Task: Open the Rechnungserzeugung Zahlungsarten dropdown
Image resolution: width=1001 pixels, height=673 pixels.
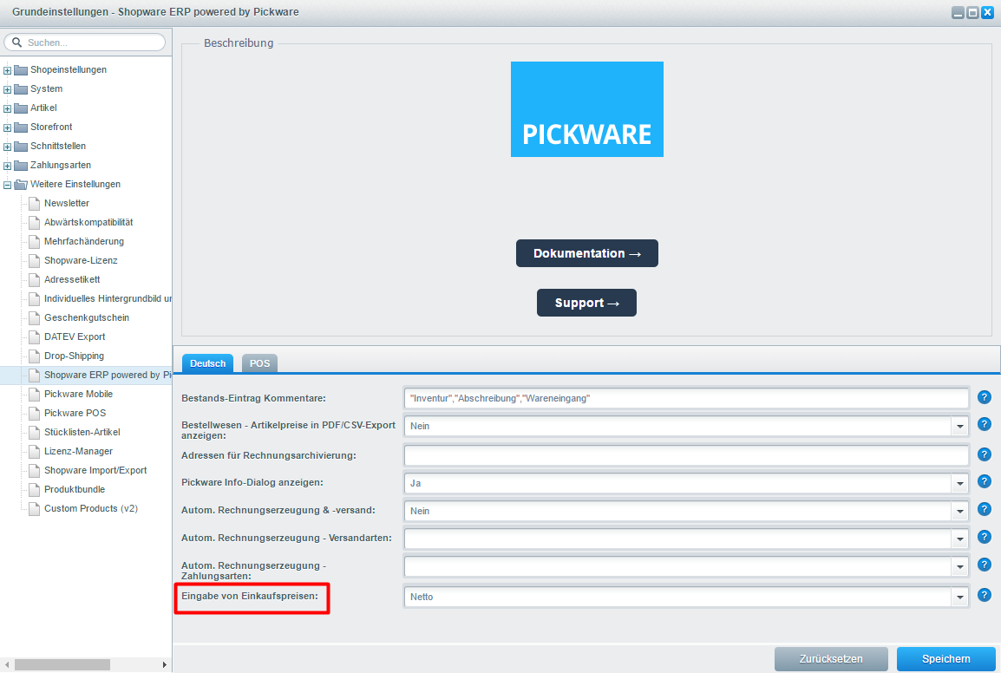Action: click(959, 566)
